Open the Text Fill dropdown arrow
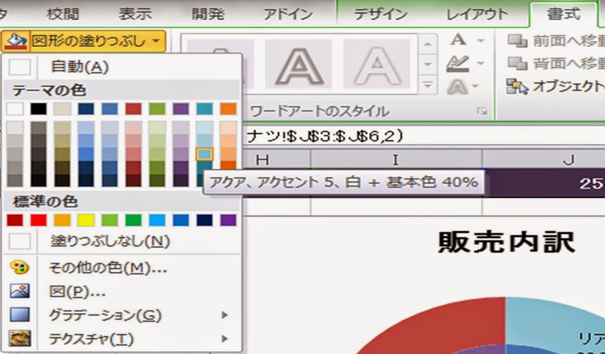Viewport: 605px width, 354px height. point(480,41)
